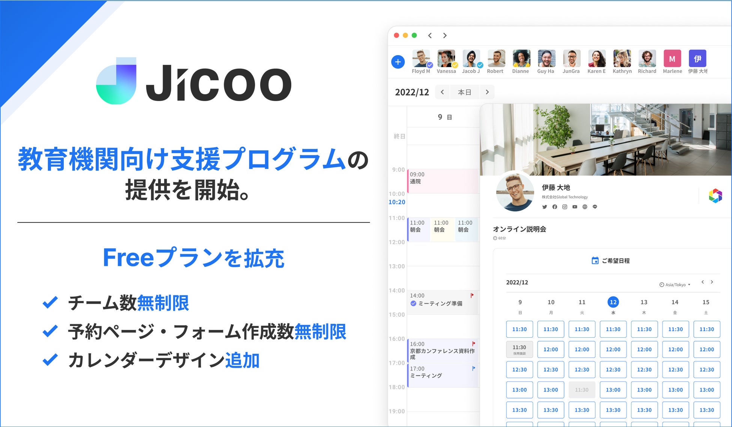
Task: Open the website globe icon
Action: (585, 207)
